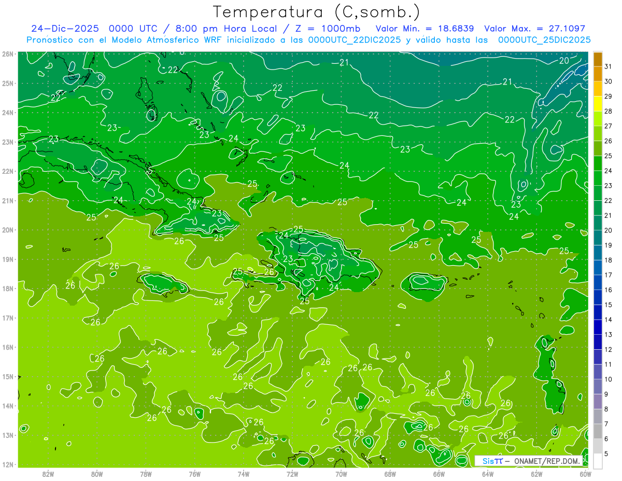Click the legend label 9
The width and height of the screenshot is (622, 481).
(x=606, y=394)
